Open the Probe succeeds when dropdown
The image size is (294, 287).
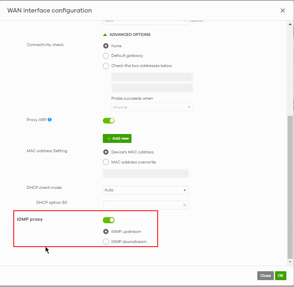pos(152,107)
